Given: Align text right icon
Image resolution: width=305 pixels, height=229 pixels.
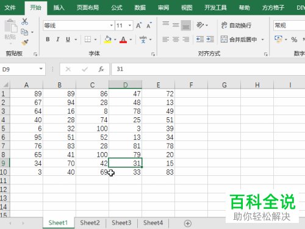Looking at the screenshot, I should coord(185,39).
